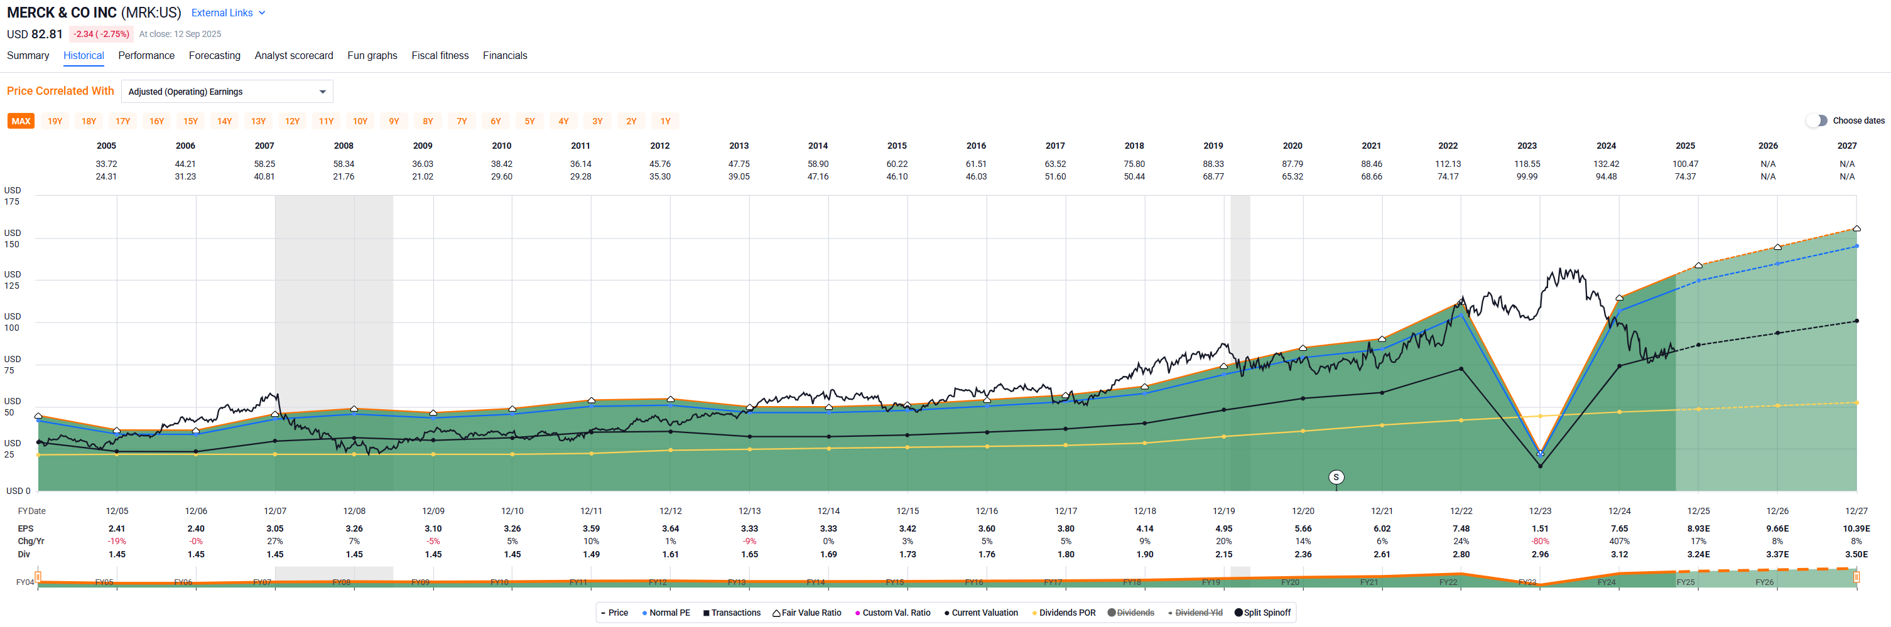Open the Fiscal fitness tab

coord(440,56)
